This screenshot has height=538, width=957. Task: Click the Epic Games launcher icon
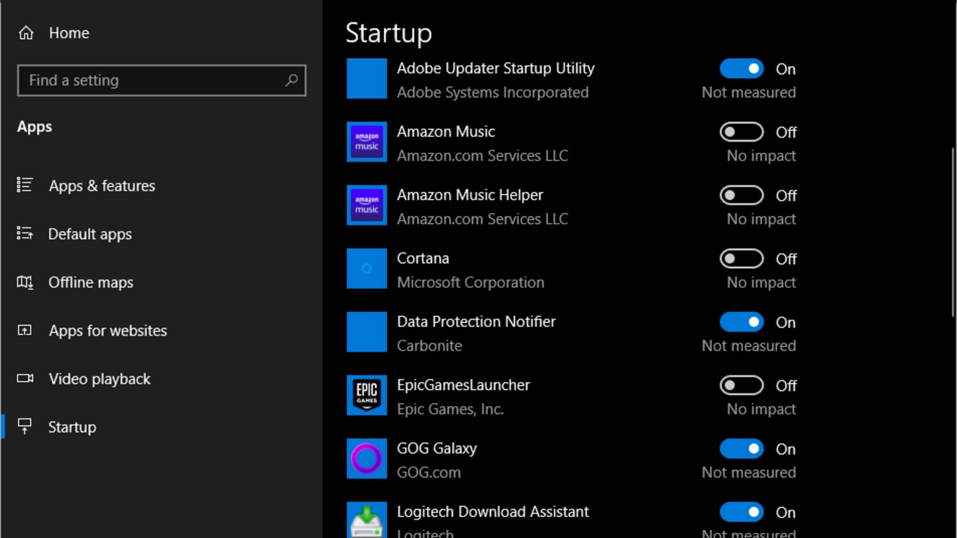click(x=367, y=395)
